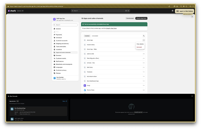
Task: Click the Develop apps button
Action: coord(130,18)
